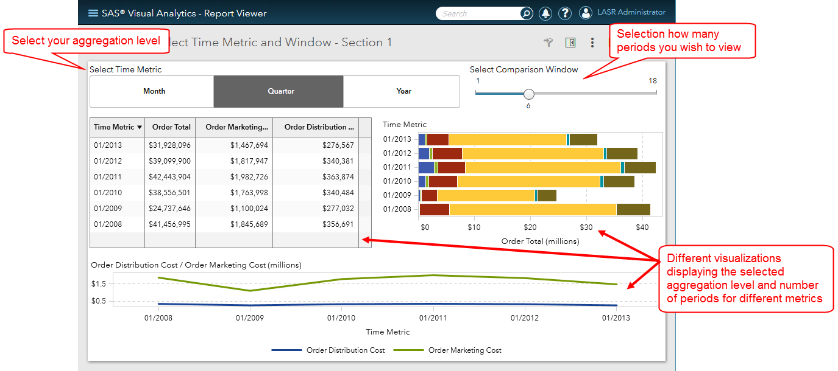Open the LASR Administrator user menu

(631, 12)
